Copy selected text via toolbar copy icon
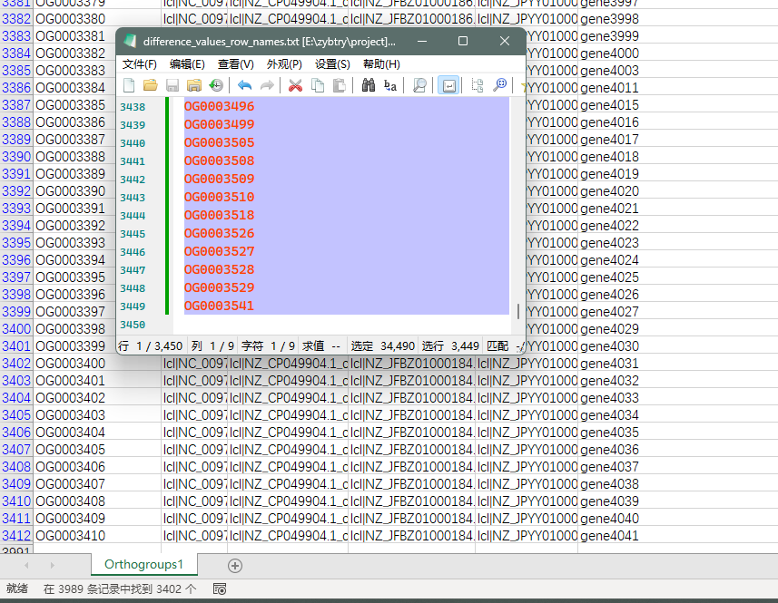778x603 pixels. 318,85
